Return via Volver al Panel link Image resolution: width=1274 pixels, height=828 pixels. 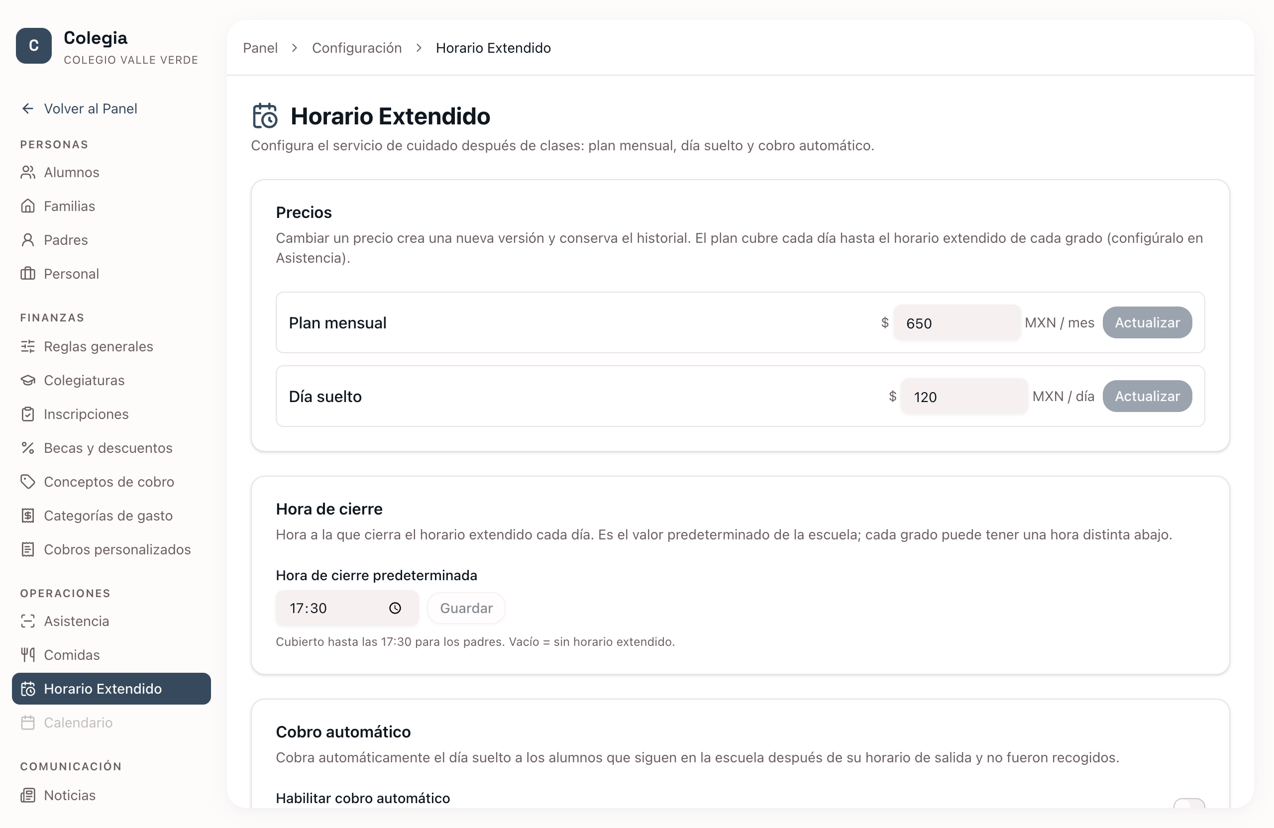tap(91, 108)
